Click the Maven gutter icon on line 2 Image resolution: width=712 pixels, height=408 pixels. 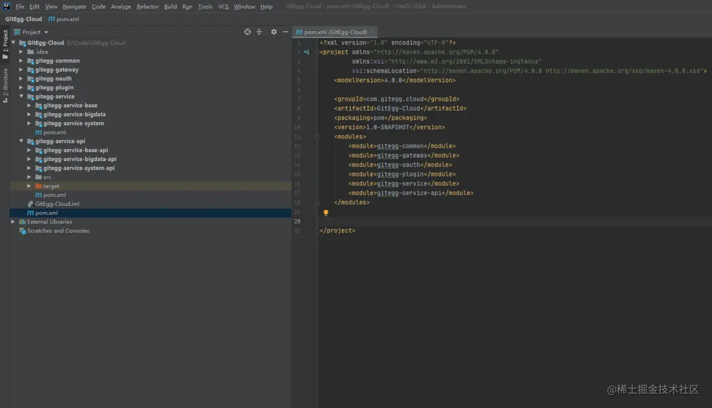(306, 52)
